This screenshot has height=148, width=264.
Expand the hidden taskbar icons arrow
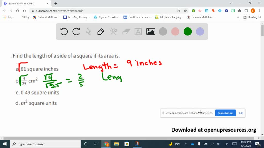coord(185,144)
